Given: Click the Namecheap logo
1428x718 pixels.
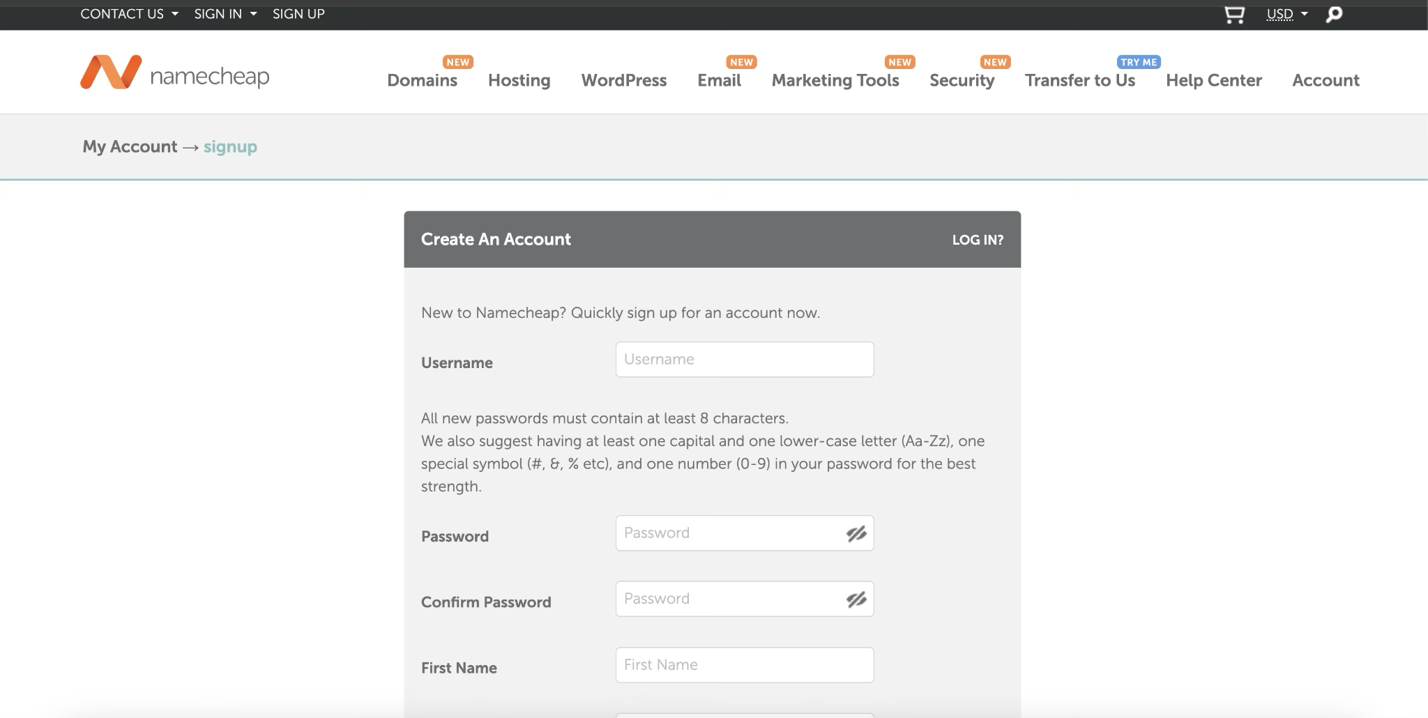Looking at the screenshot, I should [174, 73].
